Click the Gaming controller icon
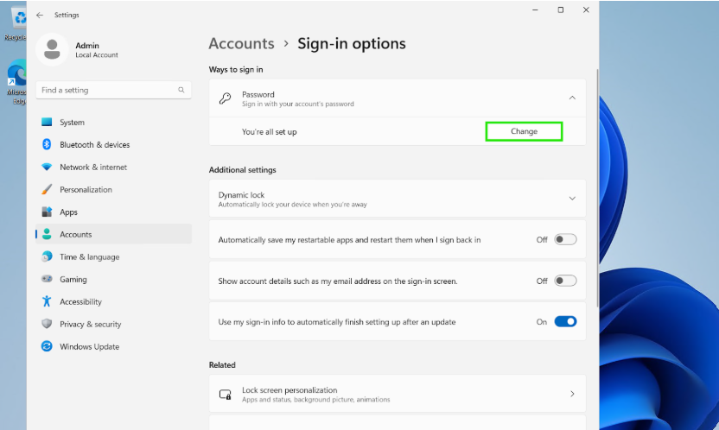Image resolution: width=719 pixels, height=430 pixels. pos(47,280)
